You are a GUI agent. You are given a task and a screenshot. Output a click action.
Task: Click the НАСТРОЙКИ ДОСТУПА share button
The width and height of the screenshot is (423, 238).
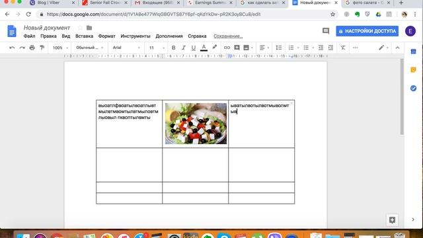pos(367,31)
